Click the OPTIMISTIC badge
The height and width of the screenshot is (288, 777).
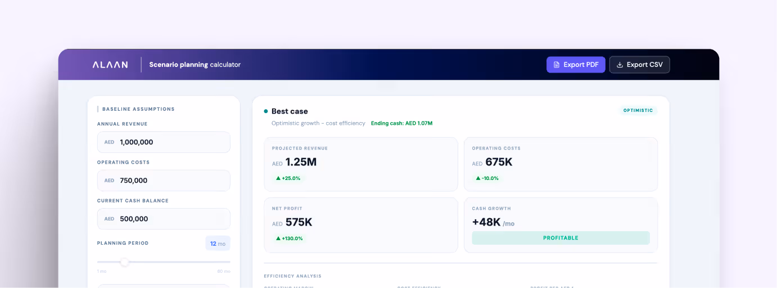click(638, 111)
